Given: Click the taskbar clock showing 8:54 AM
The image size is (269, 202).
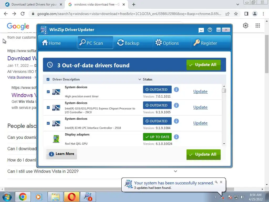Looking at the screenshot, I should (256, 197).
